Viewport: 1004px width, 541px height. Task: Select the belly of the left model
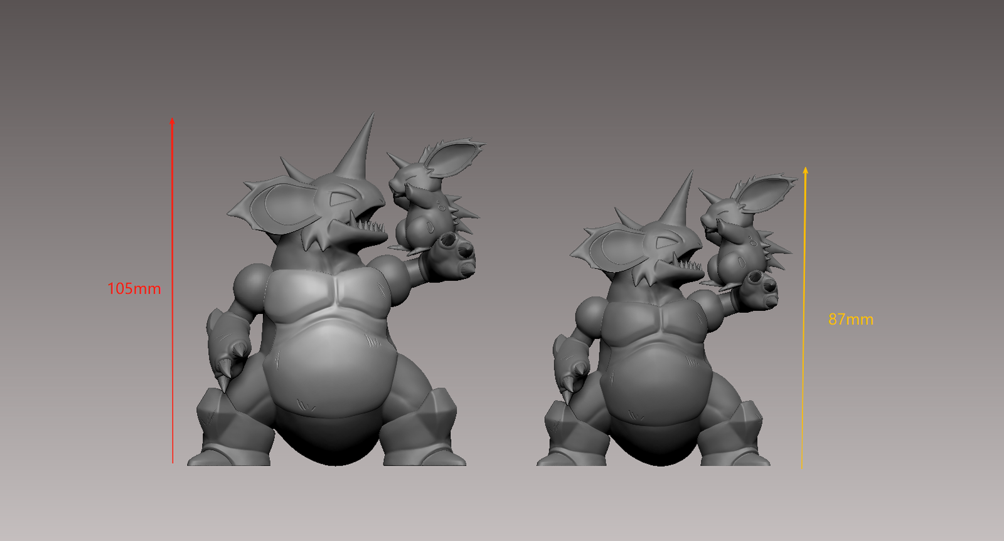[x=331, y=364]
